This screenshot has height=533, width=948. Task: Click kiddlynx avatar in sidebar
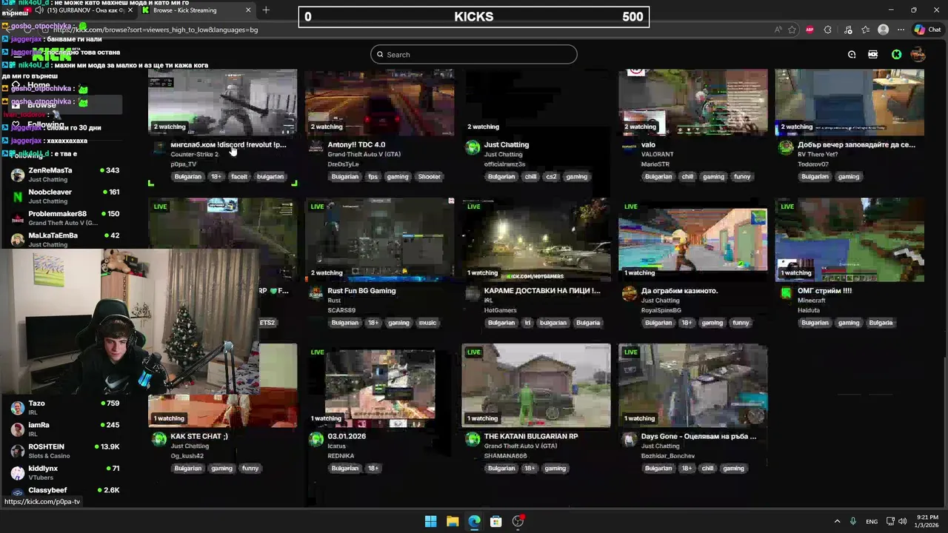17,472
